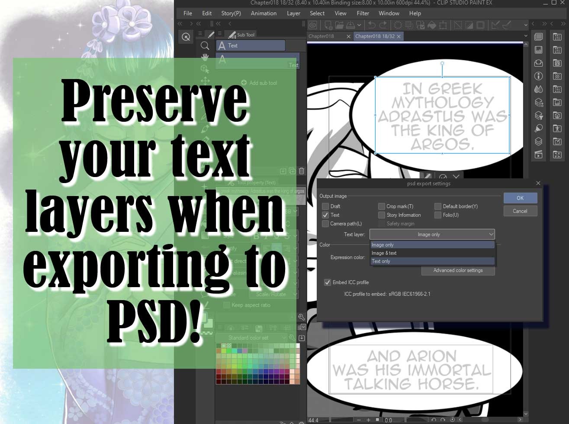This screenshot has height=424, width=569.
Task: Open the Animation timeline clapperboard icon
Action: (x=539, y=155)
